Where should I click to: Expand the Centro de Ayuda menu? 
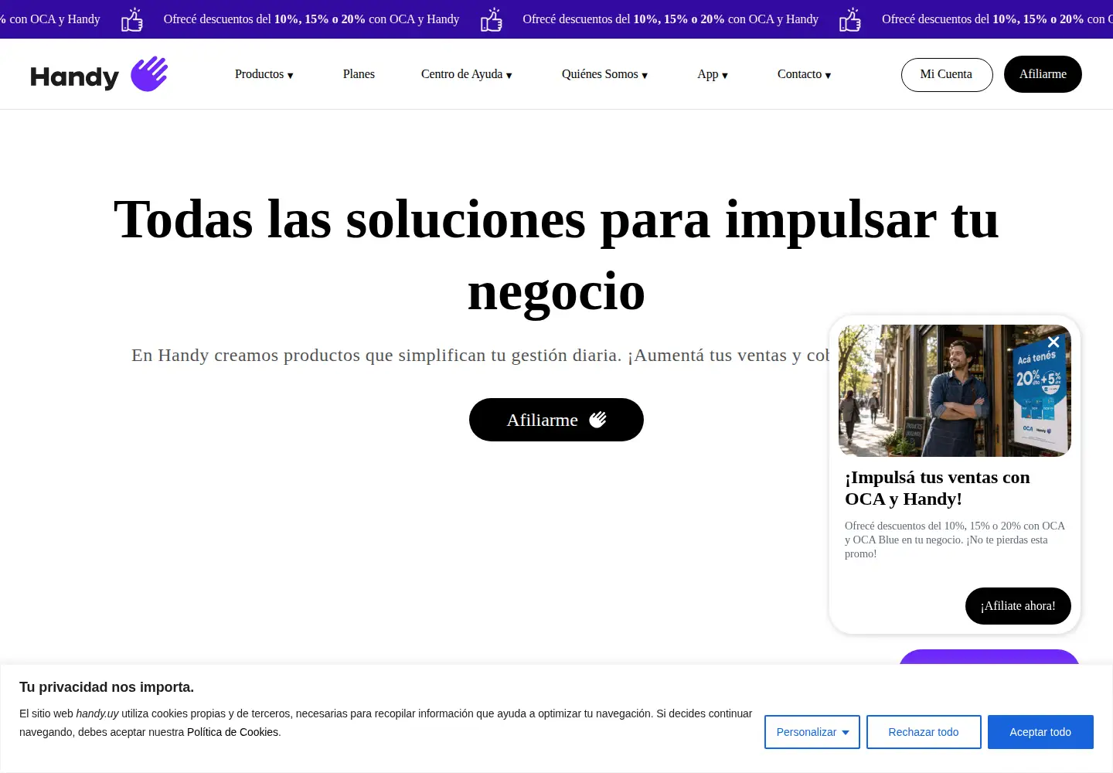pos(467,74)
